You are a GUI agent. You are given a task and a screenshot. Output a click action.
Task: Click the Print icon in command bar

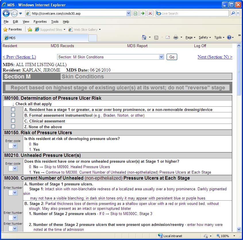pyautogui.click(x=176, y=37)
